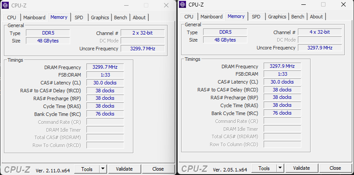Click Ver. 2.05.1.x64 version text
This screenshot has height=175, width=354.
[x=230, y=170]
